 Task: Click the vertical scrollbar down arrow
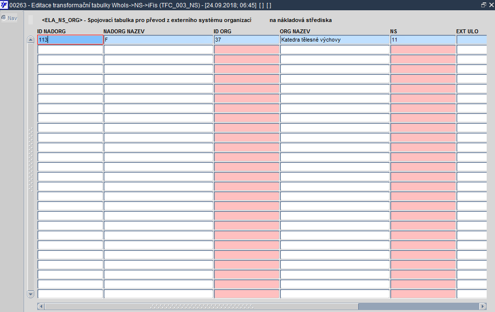click(30, 294)
